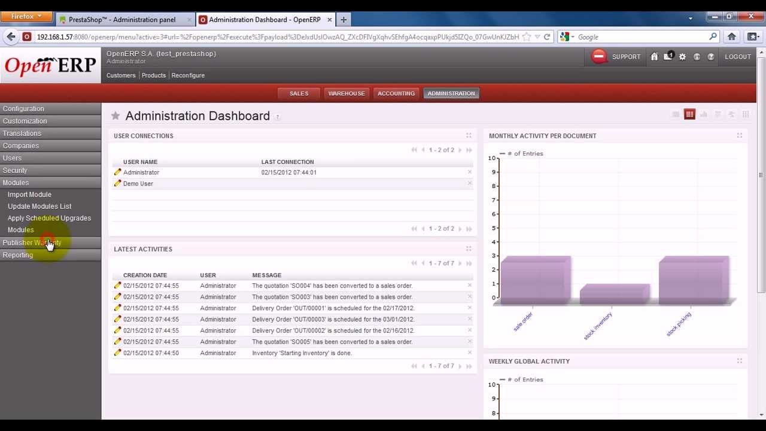Open Customization sidebar section
The image size is (766, 431).
pyautogui.click(x=50, y=121)
